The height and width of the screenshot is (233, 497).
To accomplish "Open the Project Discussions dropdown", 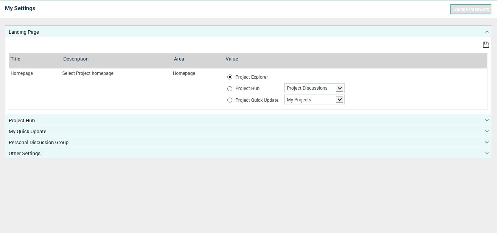I will (314, 88).
